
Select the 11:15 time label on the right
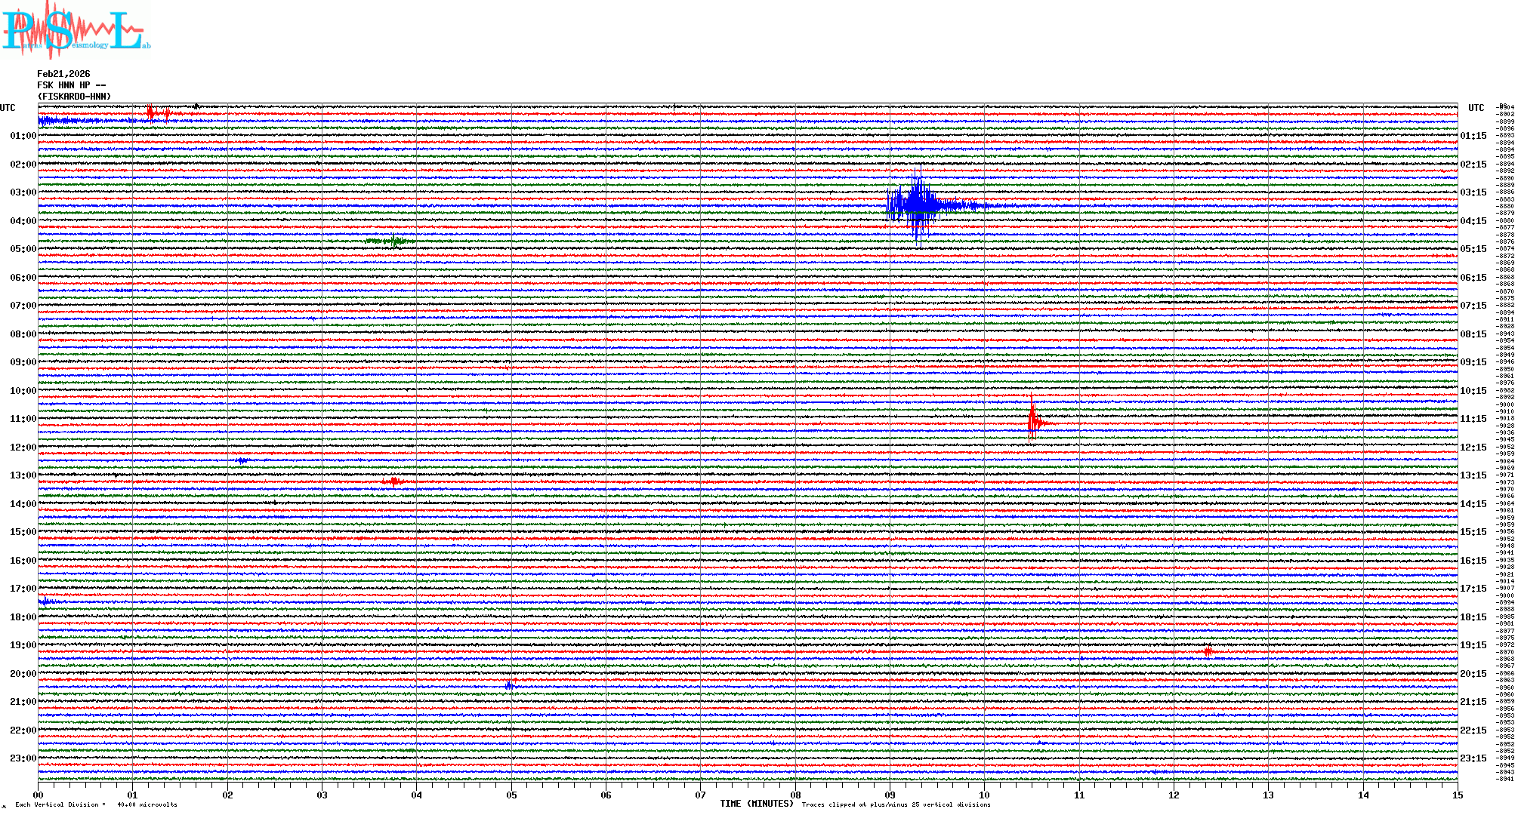pos(1473,419)
